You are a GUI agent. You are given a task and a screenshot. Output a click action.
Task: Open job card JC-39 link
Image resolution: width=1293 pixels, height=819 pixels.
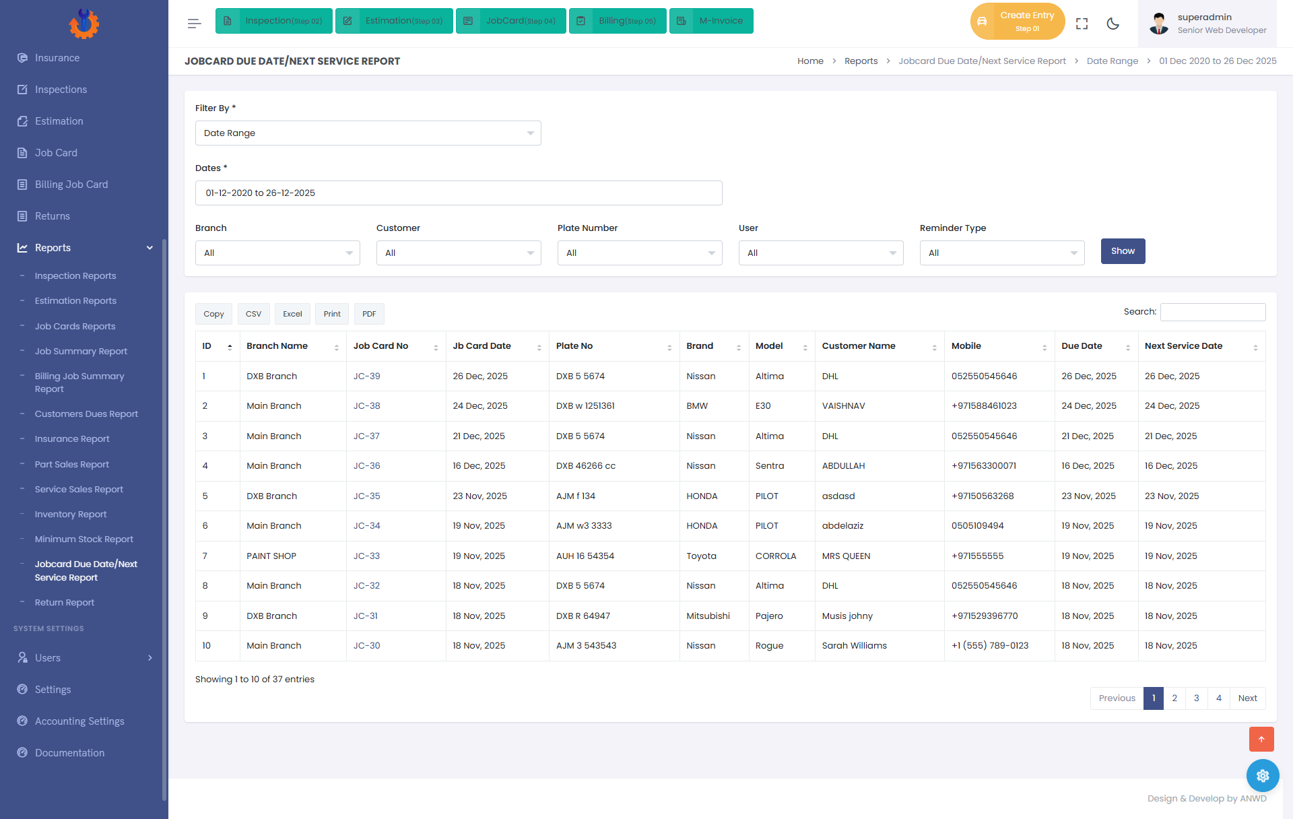pos(367,376)
